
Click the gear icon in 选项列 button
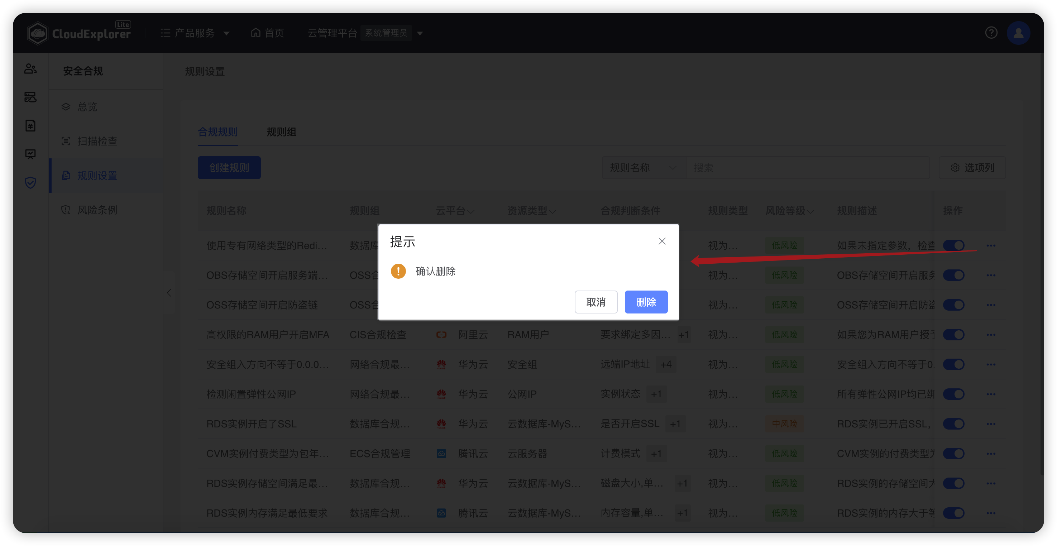[x=955, y=168]
